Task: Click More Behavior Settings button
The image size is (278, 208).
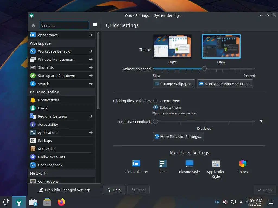Action: click(178, 136)
